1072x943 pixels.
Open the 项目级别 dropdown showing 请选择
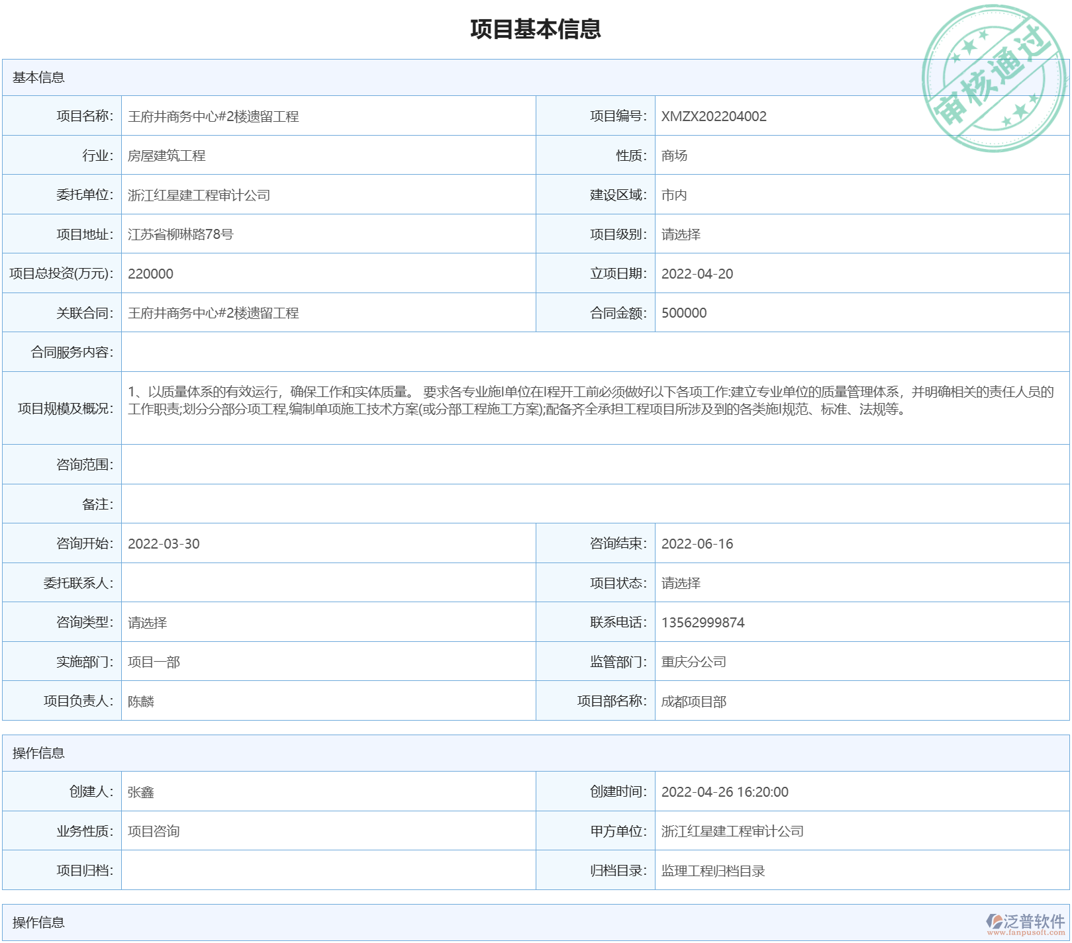681,234
